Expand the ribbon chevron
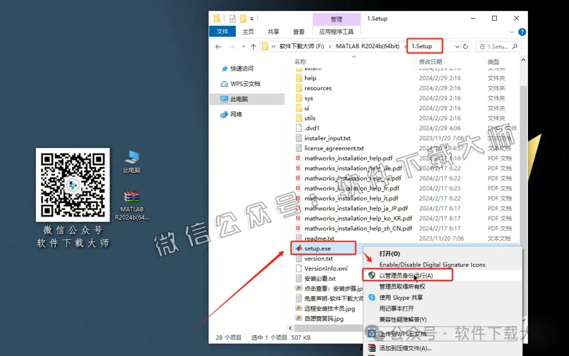Image resolution: width=569 pixels, height=356 pixels. (x=512, y=32)
